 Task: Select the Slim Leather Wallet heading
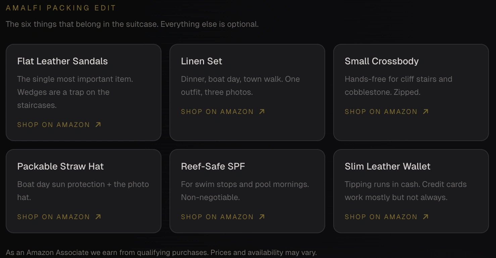point(387,167)
